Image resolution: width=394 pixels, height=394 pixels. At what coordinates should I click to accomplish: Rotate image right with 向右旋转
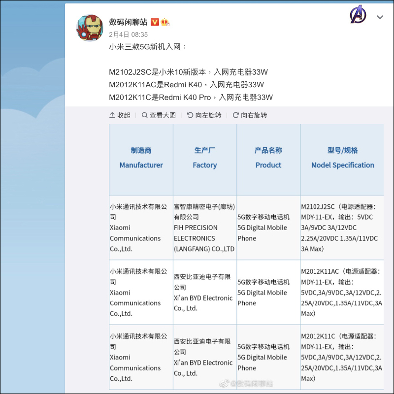pyautogui.click(x=250, y=115)
